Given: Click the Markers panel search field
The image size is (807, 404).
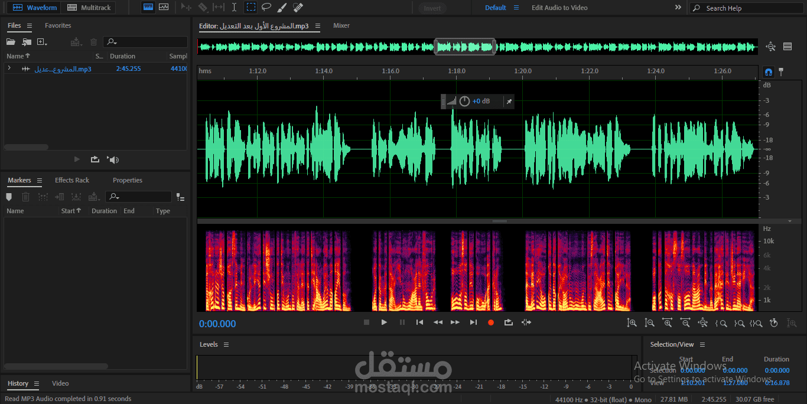Looking at the screenshot, I should pyautogui.click(x=138, y=197).
